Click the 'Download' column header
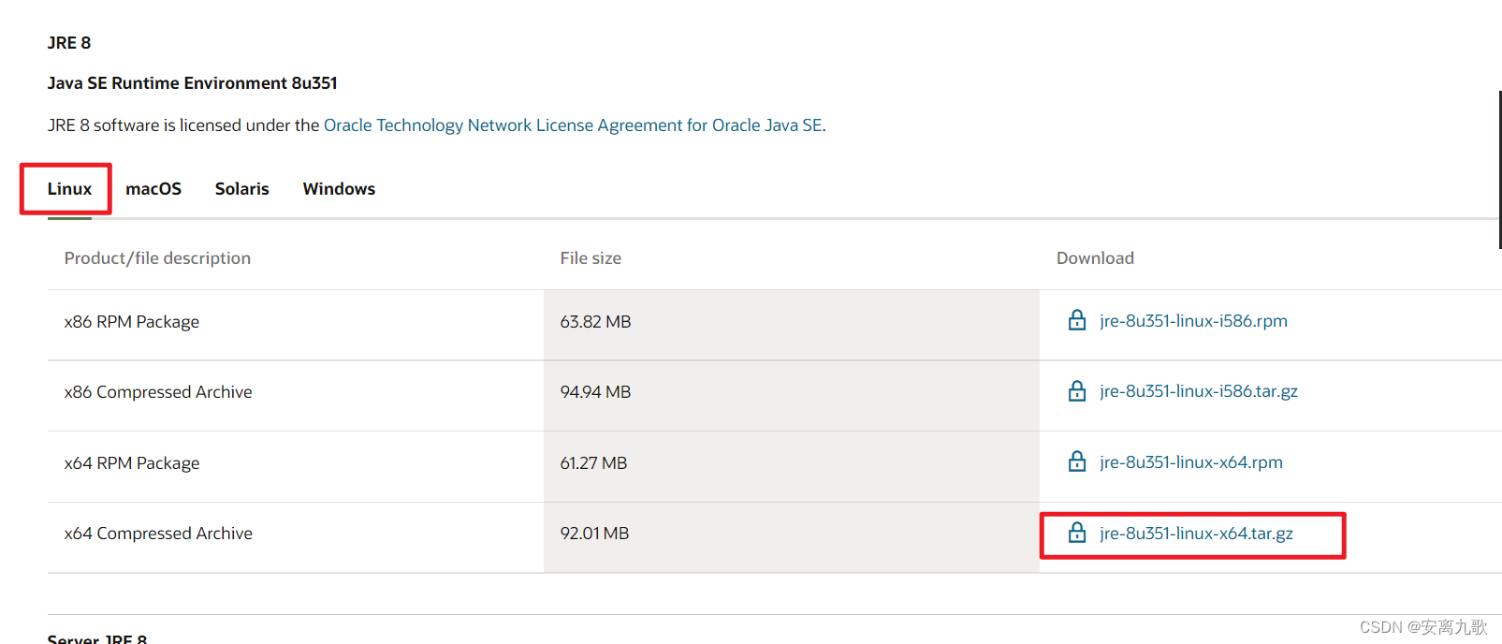The height and width of the screenshot is (644, 1502). click(1095, 258)
